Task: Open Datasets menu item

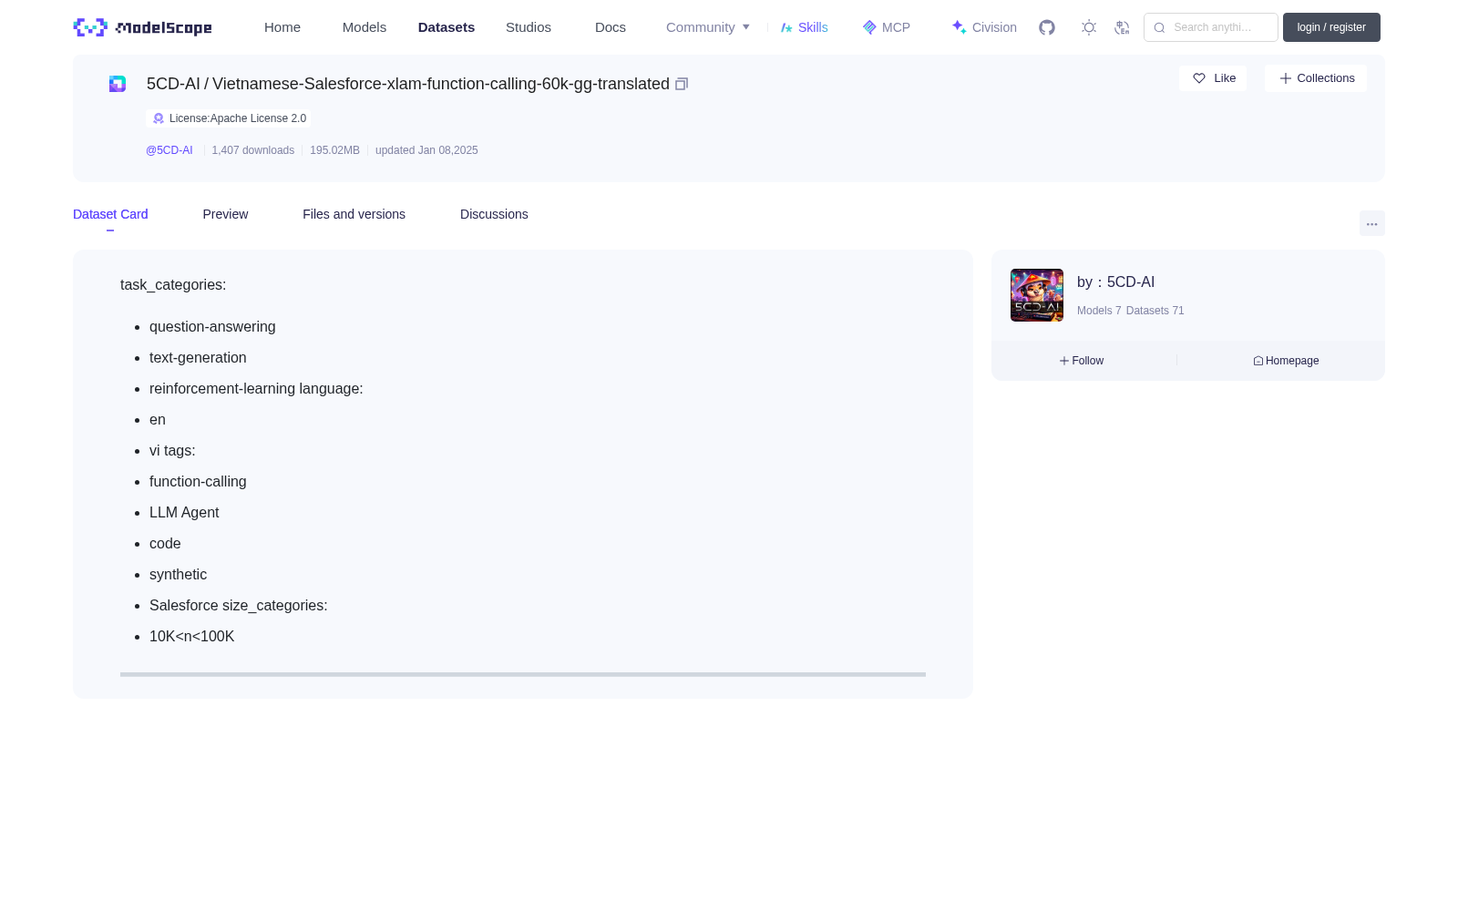Action: 447,27
